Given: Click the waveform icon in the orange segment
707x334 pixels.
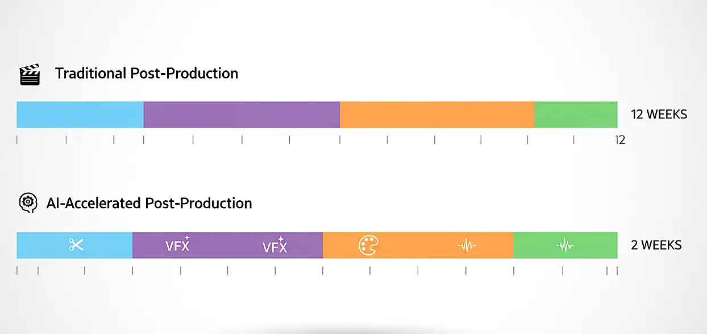Looking at the screenshot, I should (x=467, y=246).
